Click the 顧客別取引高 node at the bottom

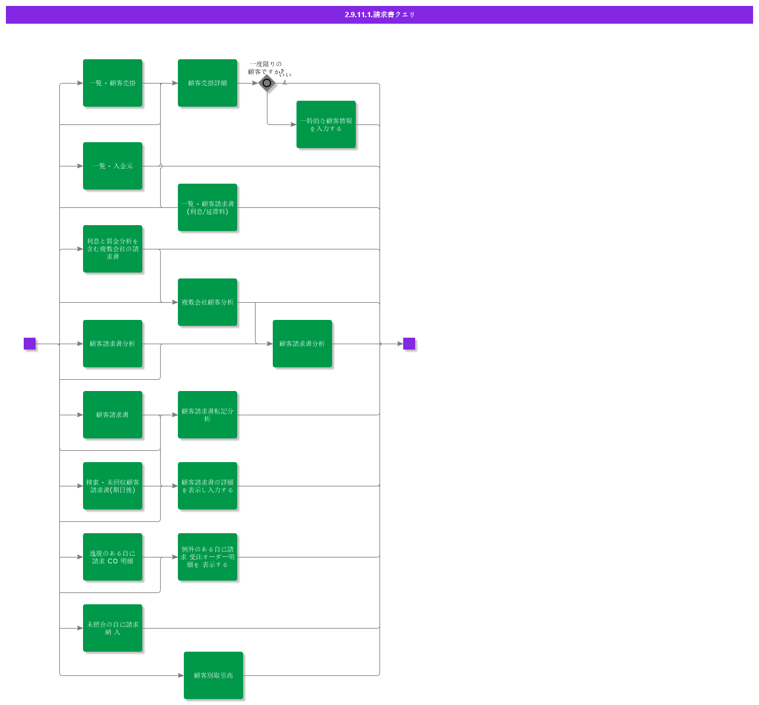tap(213, 675)
